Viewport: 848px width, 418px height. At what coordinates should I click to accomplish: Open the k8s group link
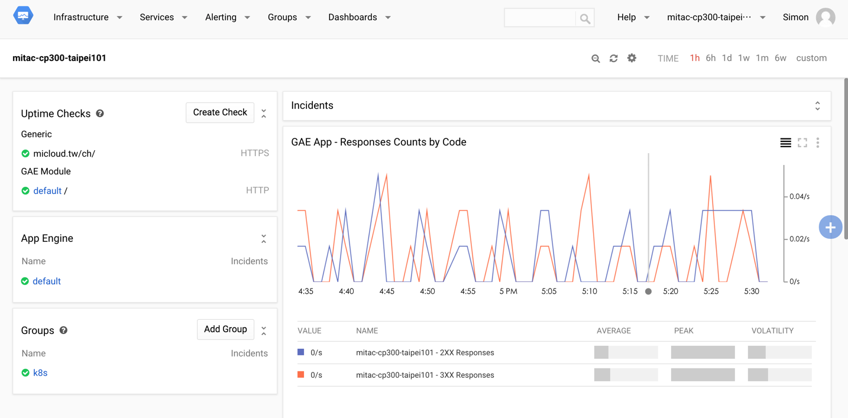click(x=40, y=373)
